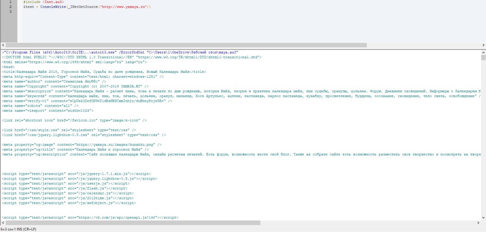The image size is (486, 232).
Task: Click the _INetGetSource function call
Action: (x=83, y=7)
